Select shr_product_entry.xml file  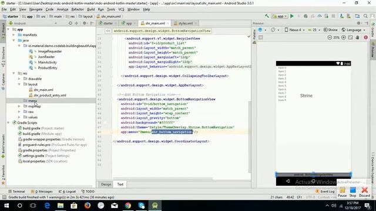pos(50,95)
